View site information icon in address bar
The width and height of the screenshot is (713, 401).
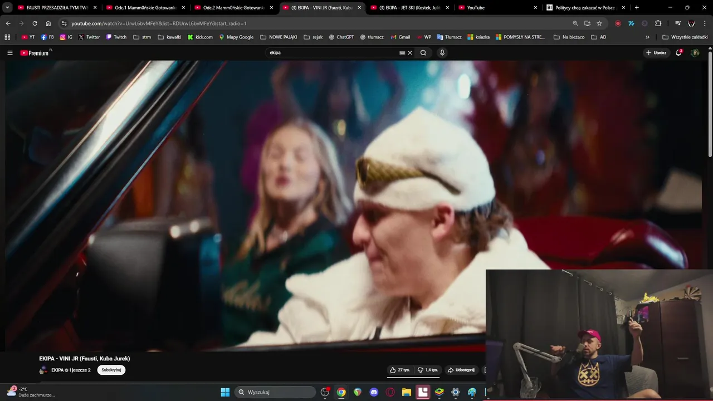[64, 23]
